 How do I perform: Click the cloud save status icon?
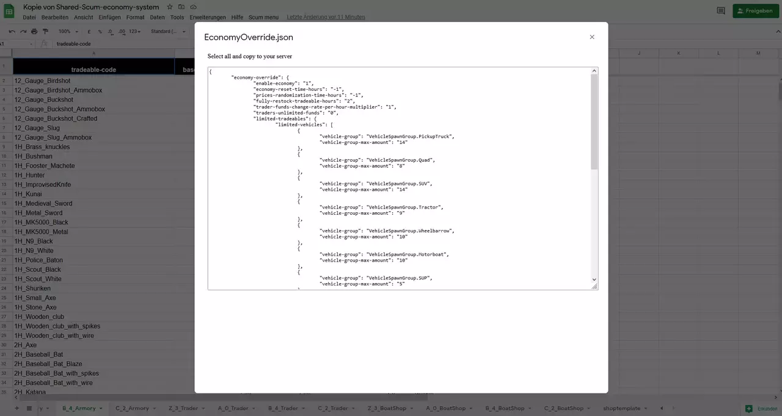point(192,7)
